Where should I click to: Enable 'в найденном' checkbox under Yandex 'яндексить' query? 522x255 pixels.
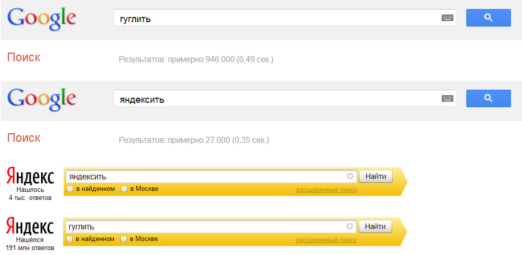pos(70,189)
